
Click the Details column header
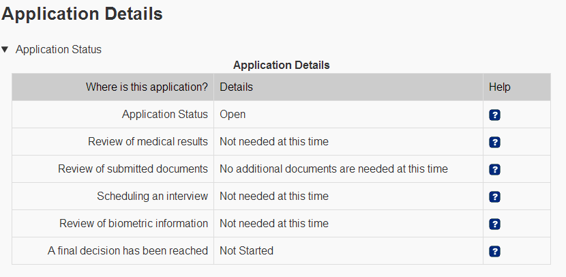(x=236, y=87)
